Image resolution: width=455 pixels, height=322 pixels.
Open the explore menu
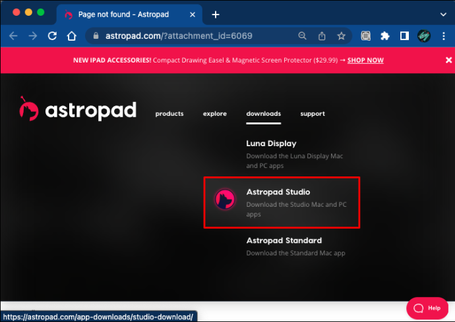click(x=215, y=114)
